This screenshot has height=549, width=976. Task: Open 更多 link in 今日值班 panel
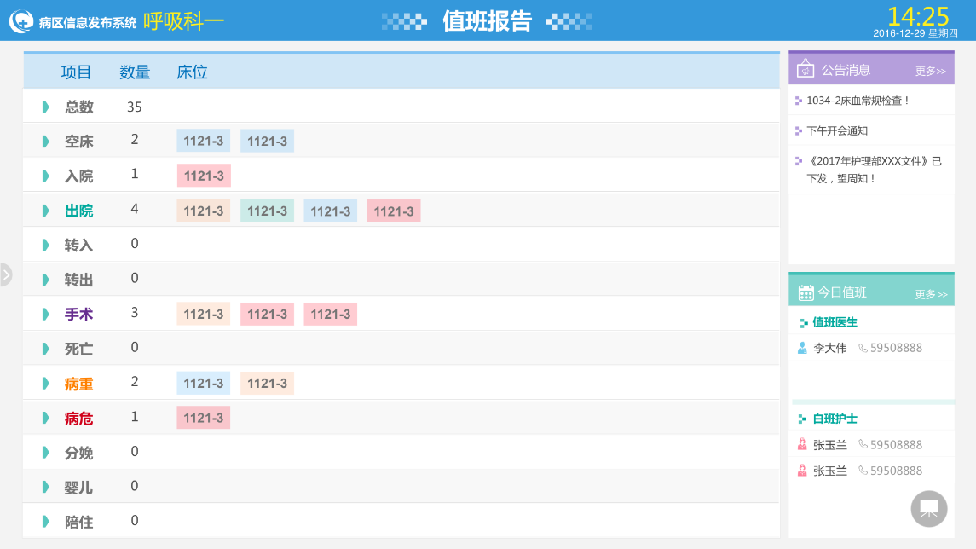click(x=931, y=294)
